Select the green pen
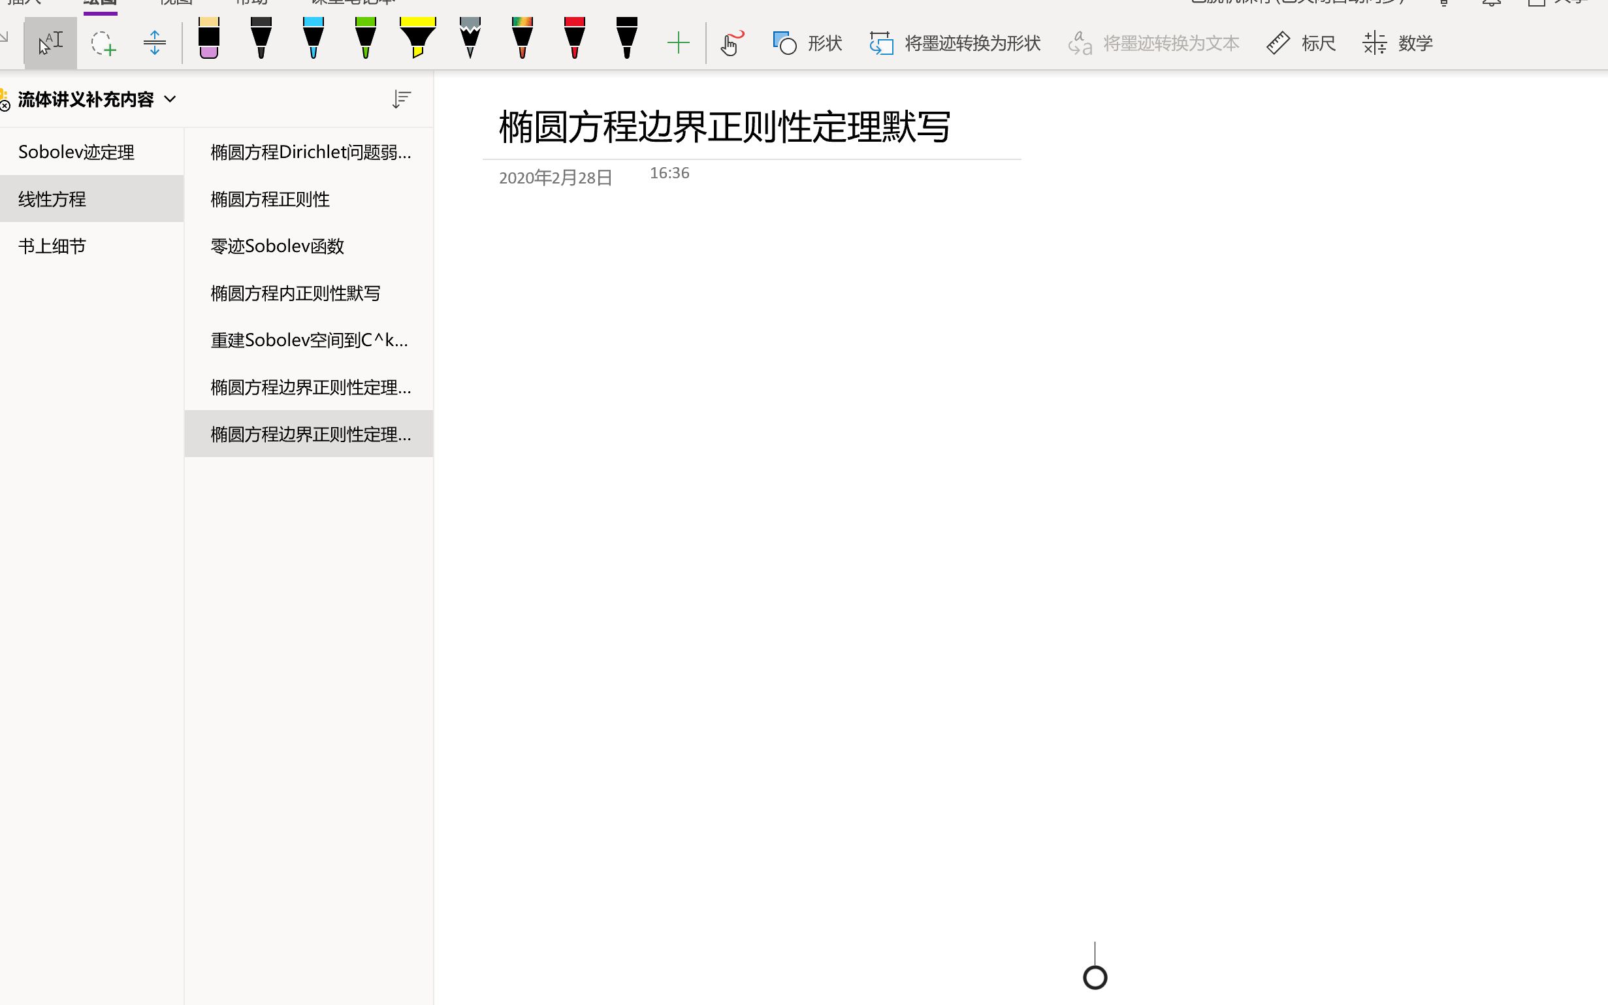1608x1005 pixels. coord(366,39)
